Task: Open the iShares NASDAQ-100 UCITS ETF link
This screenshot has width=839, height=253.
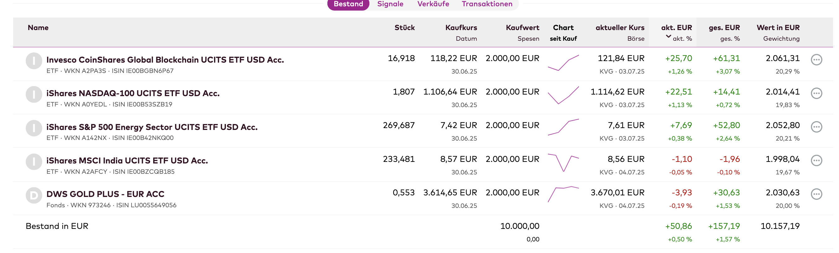Action: (x=133, y=93)
